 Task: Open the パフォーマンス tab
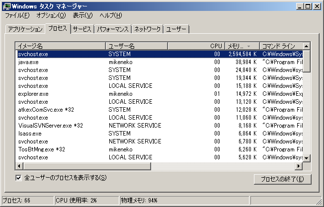[113, 29]
